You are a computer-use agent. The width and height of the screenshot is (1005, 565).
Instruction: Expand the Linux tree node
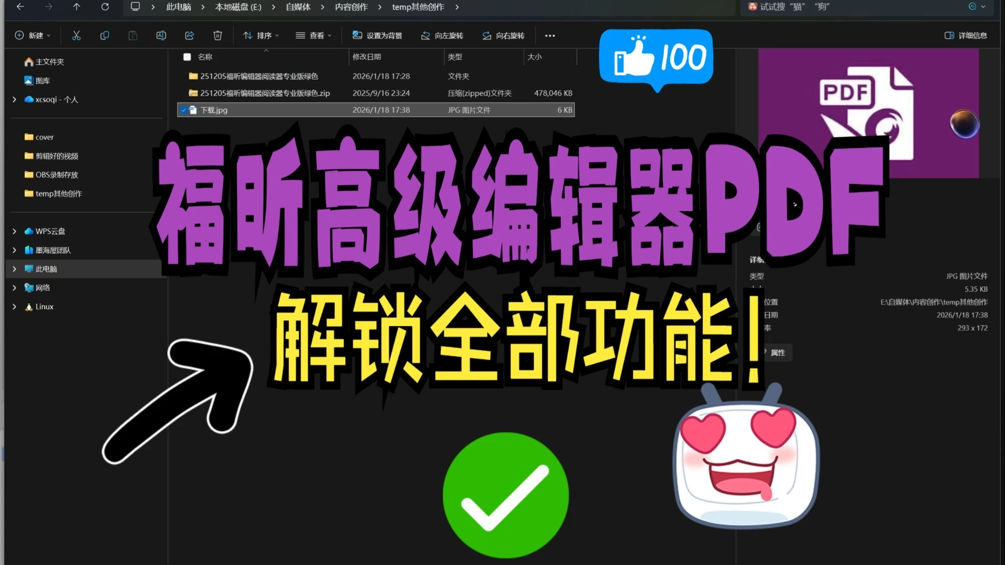pos(15,307)
